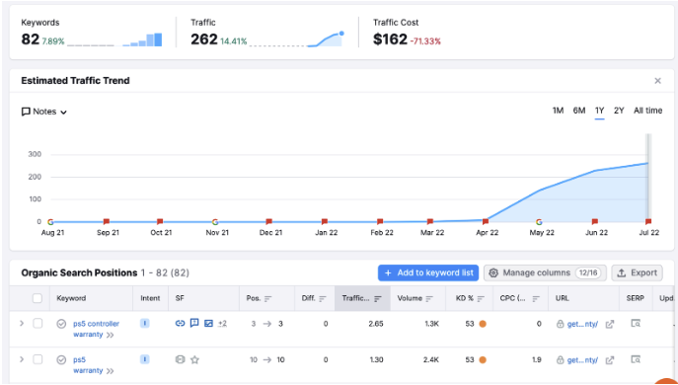Click Add to keyword list button
The width and height of the screenshot is (678, 385).
428,273
